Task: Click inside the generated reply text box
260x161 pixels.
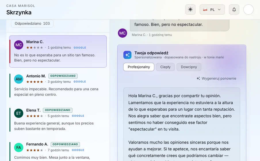Action: point(182,124)
